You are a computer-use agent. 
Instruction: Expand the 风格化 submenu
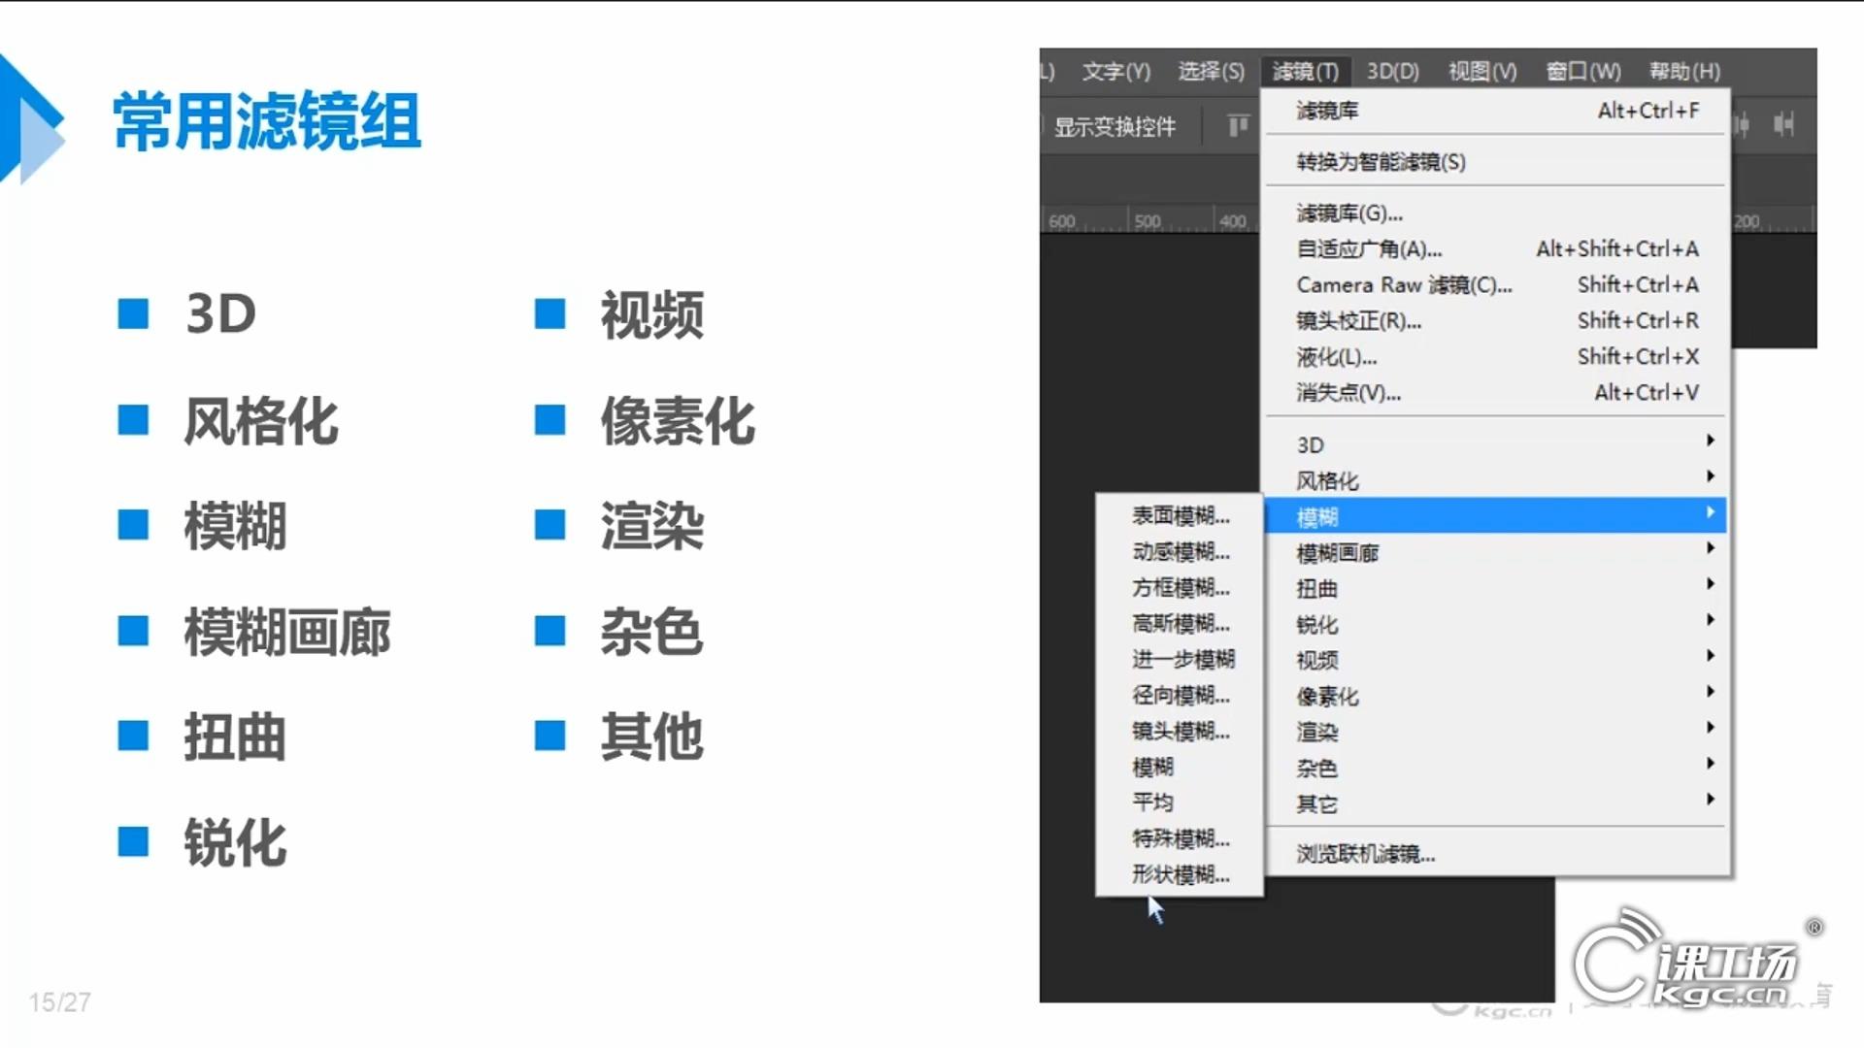pyautogui.click(x=1496, y=480)
